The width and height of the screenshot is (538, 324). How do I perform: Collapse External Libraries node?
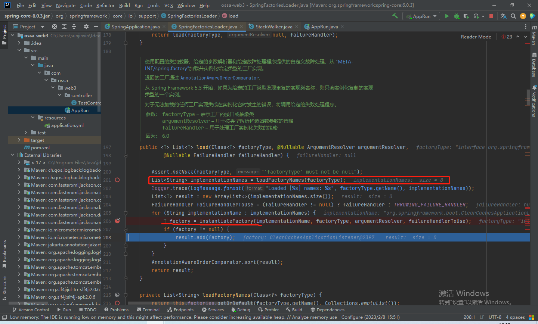coord(13,155)
